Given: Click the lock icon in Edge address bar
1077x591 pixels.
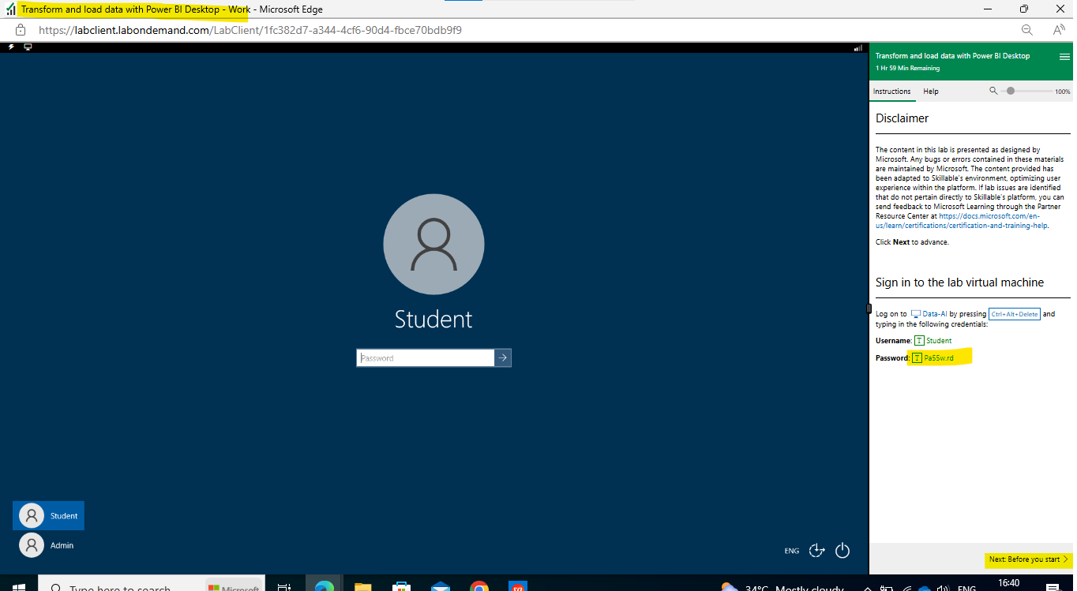Looking at the screenshot, I should tap(21, 30).
